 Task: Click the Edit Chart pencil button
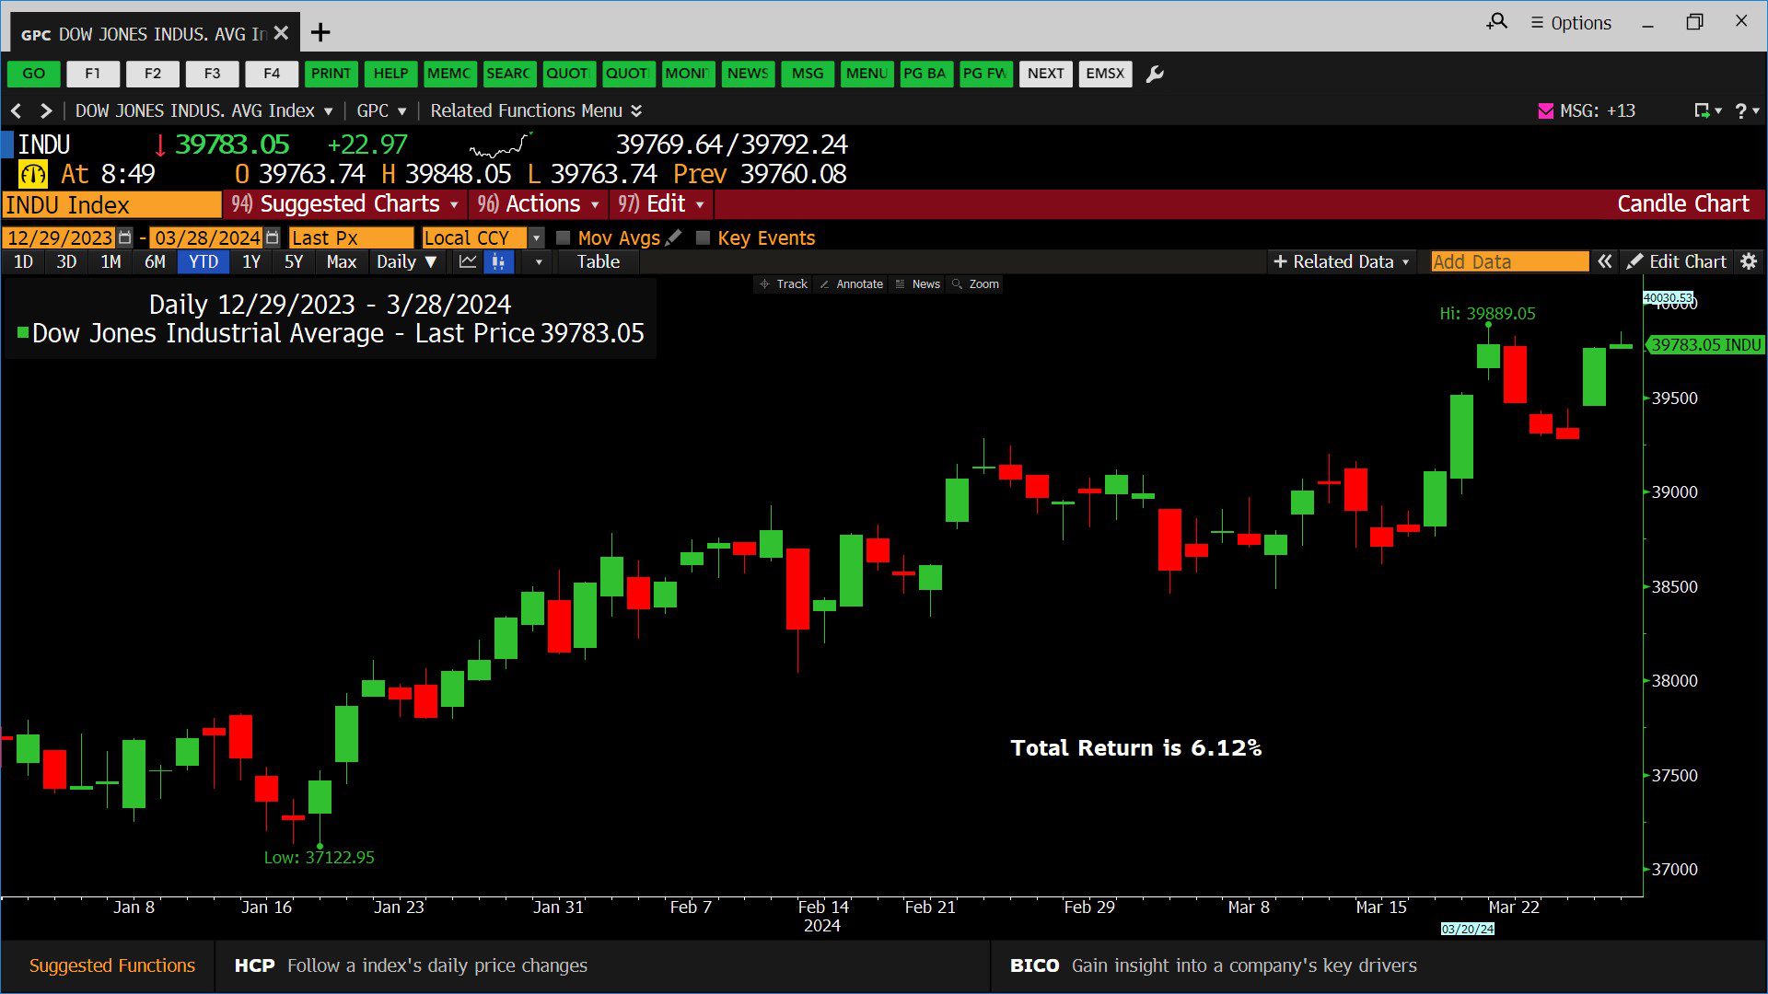pyautogui.click(x=1677, y=261)
